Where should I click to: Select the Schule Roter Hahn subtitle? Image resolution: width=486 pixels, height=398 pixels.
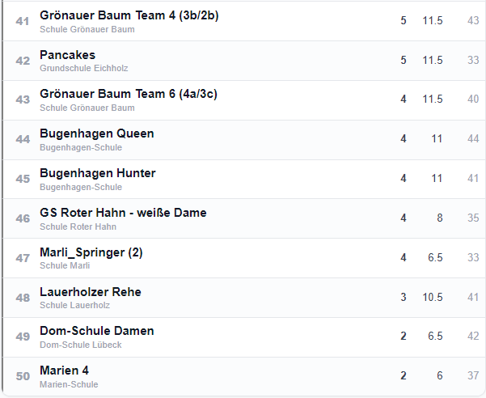78,227
